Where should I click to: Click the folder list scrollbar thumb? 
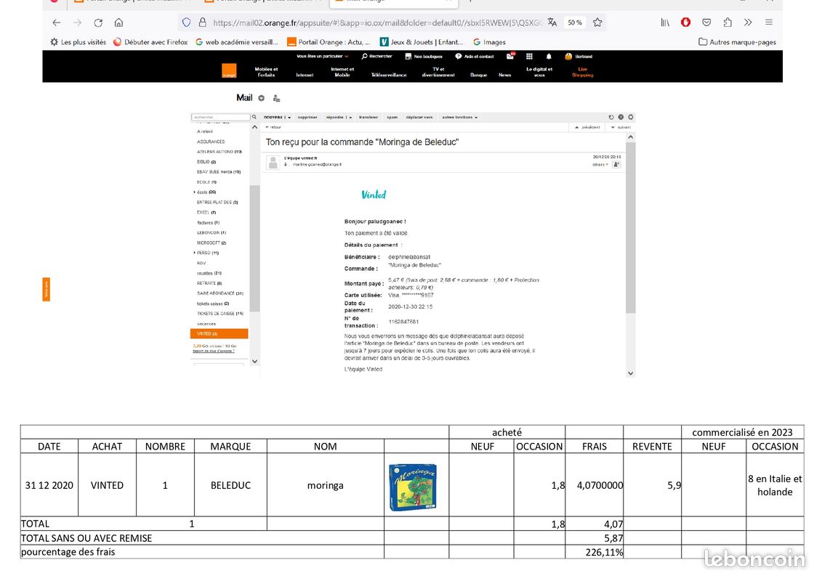tap(254, 249)
